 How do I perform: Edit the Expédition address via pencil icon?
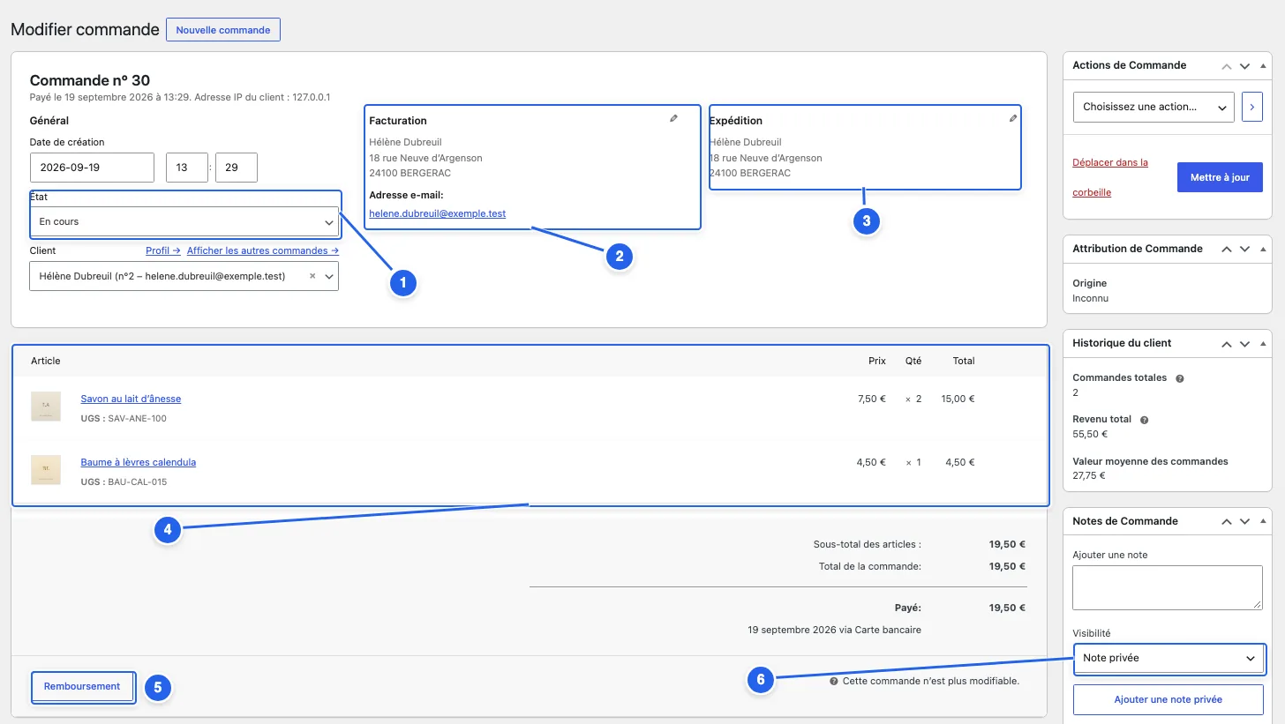(x=1013, y=118)
